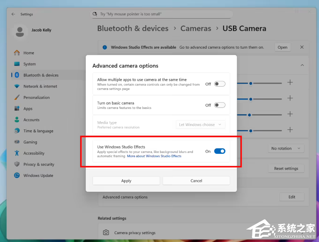Click the Bluetooth icon in sidebar

[17, 75]
